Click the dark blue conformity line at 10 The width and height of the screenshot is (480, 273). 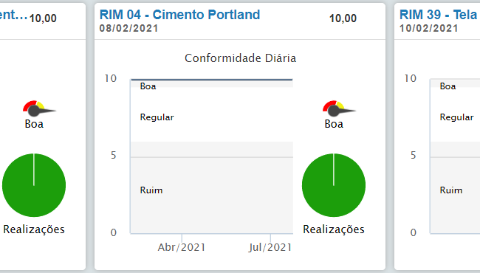pyautogui.click(x=212, y=80)
